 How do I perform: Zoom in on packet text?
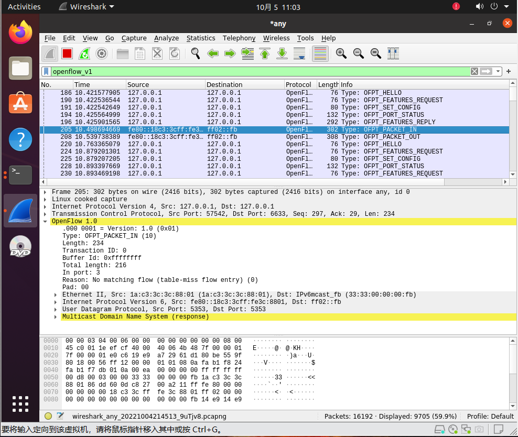[341, 53]
